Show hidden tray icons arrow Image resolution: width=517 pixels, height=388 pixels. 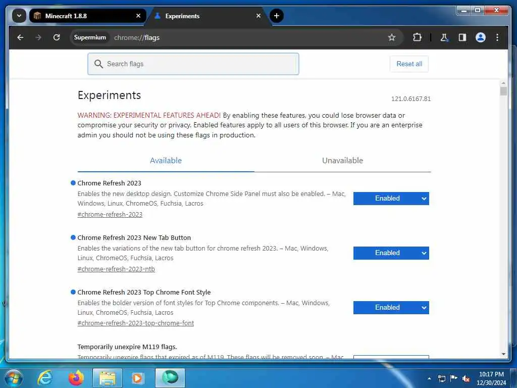429,378
